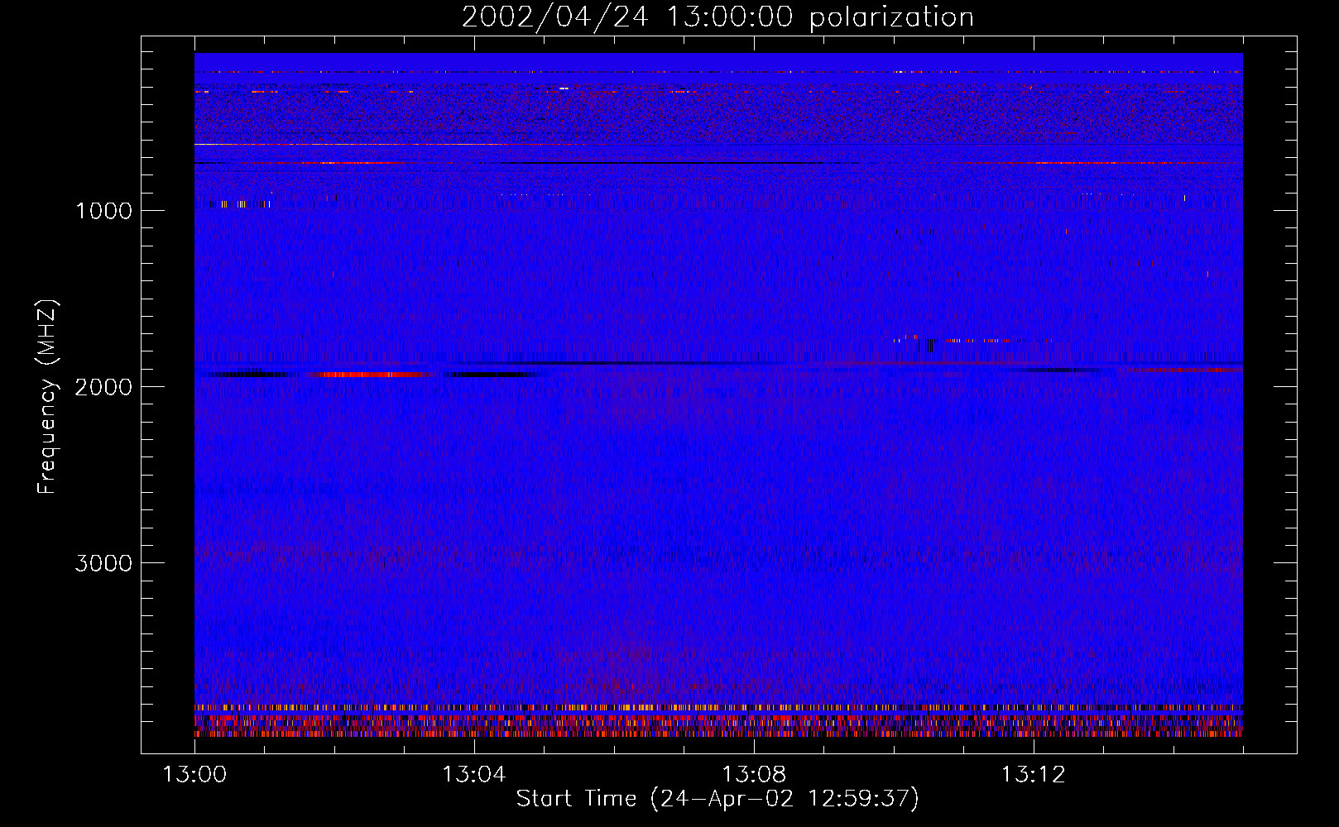Click the 13:12 time tick label
The image size is (1339, 827).
pyautogui.click(x=1034, y=775)
